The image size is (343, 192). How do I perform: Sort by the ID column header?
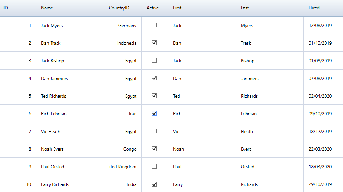[x=6, y=8]
